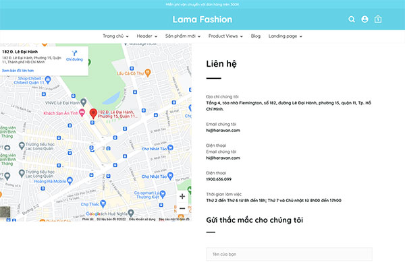The image size is (405, 262).
Task: Focus the Tên của bạn input field
Action: (x=289, y=255)
